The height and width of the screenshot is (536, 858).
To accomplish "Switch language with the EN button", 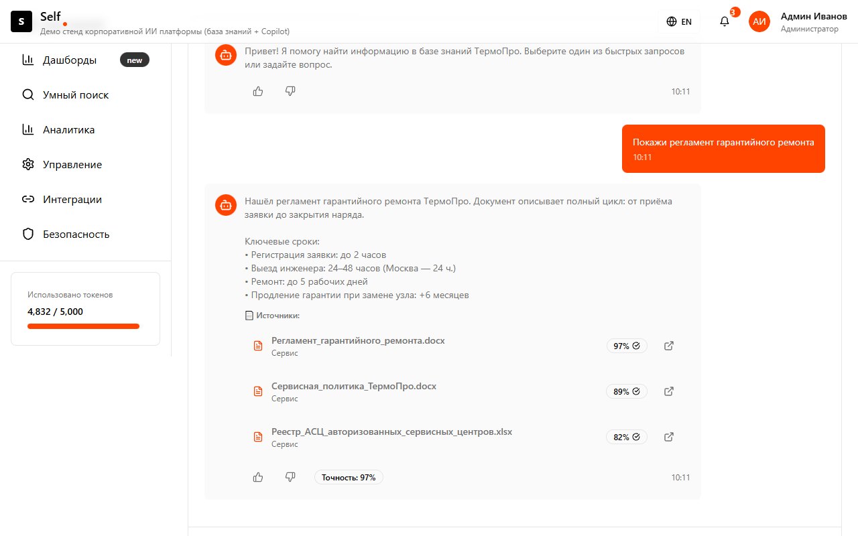I will coord(679,21).
